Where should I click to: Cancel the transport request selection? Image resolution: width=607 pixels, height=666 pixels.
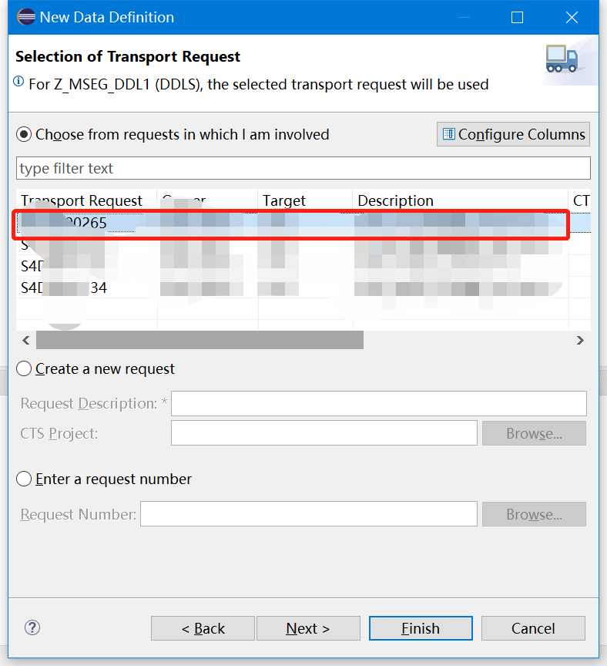click(533, 627)
